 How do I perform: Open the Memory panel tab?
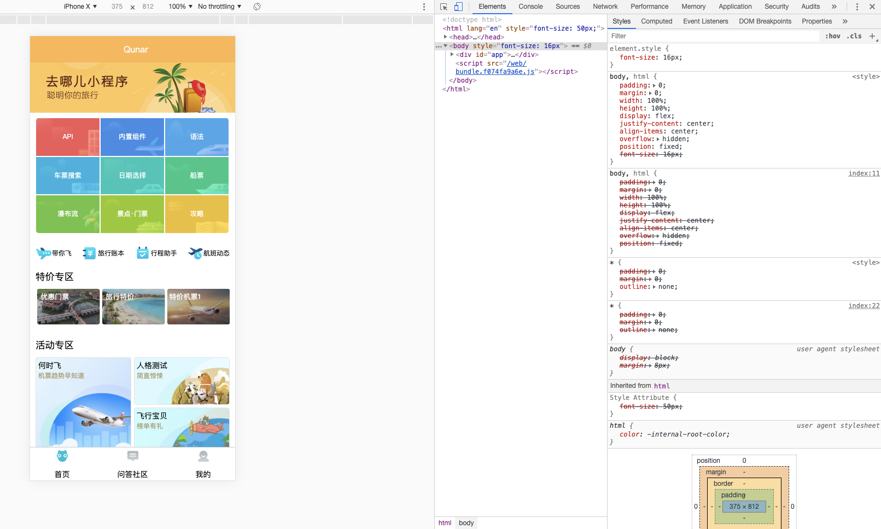(693, 7)
